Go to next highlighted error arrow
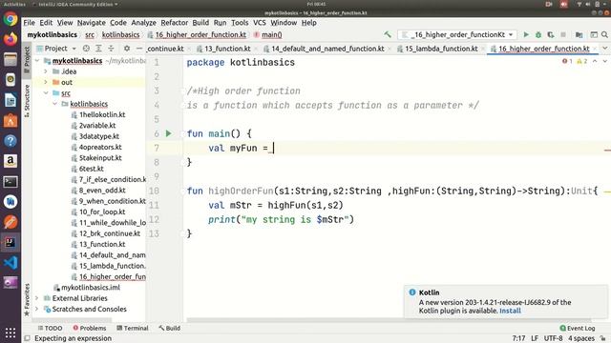Viewport: 611px width, 343px height. [x=604, y=61]
